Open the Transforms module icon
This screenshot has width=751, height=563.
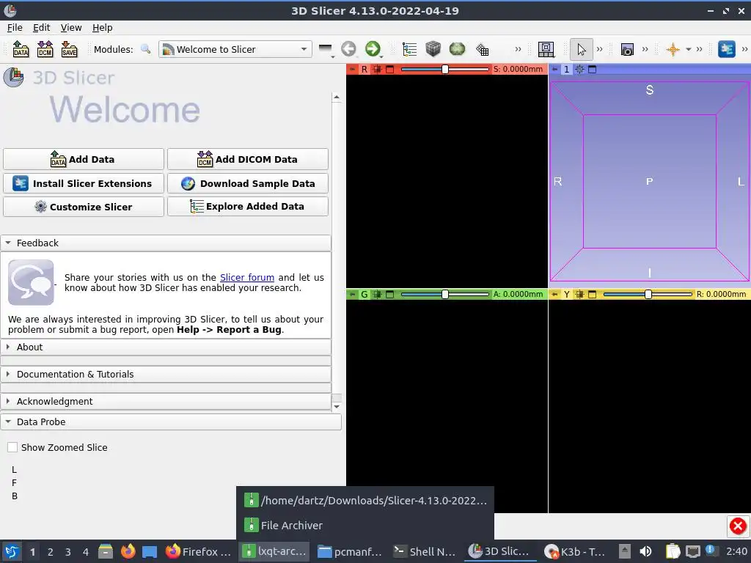[x=483, y=49]
